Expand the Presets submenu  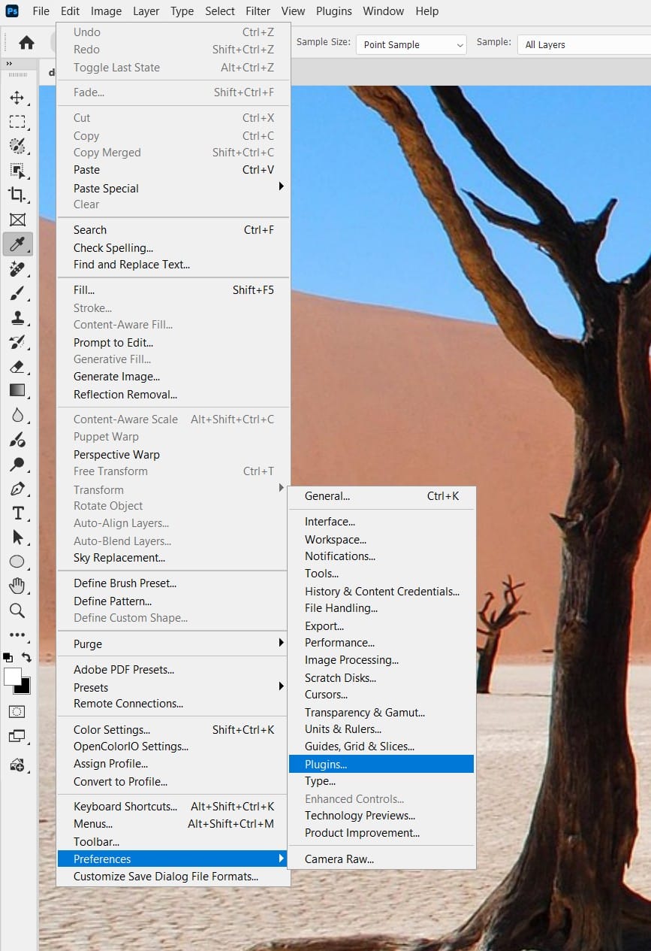click(x=173, y=687)
